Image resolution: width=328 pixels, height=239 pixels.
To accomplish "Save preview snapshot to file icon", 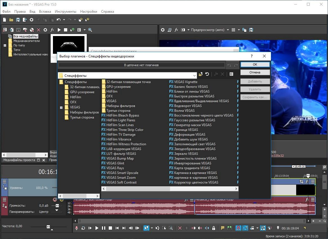I will pyautogui.click(x=251, y=30).
